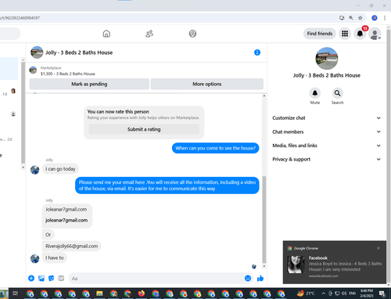The height and width of the screenshot is (299, 391).
Task: Click "When can you come to see the house?" message
Action: 215,148
